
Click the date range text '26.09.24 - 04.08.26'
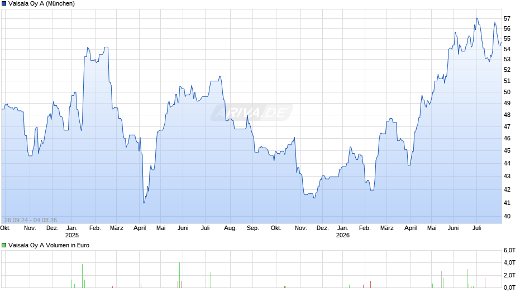coord(31,220)
